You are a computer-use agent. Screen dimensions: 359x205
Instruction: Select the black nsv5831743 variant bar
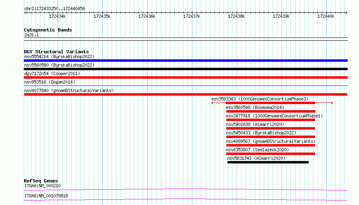coord(268,162)
